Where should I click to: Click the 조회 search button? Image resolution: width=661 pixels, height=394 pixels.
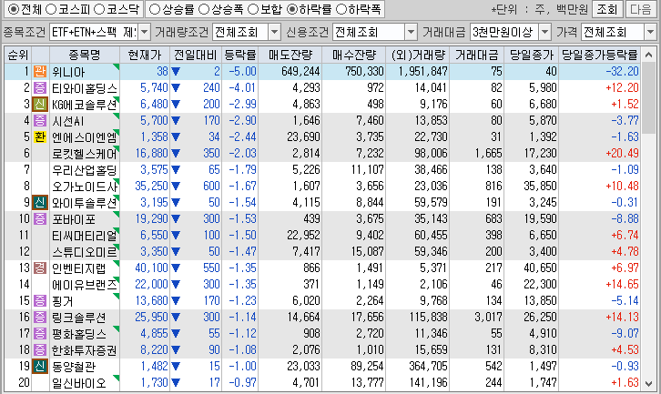(607, 9)
